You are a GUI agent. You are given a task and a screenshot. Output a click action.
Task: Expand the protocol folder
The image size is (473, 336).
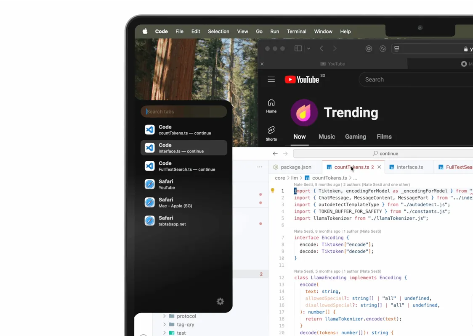(x=165, y=316)
